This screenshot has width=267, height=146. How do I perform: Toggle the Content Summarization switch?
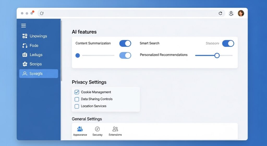(x=125, y=43)
